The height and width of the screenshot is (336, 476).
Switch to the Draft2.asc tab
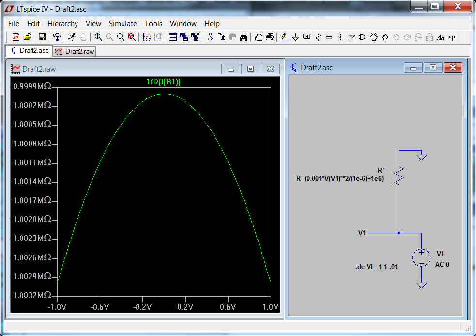(29, 51)
